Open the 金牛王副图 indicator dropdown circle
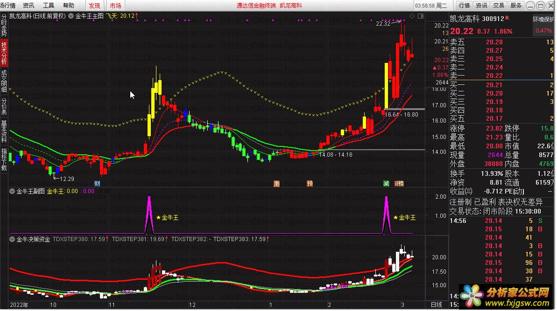 coord(12,191)
